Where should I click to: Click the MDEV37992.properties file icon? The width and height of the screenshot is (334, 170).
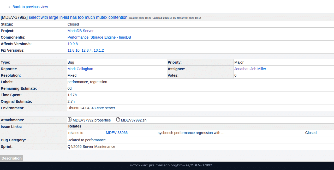(x=69, y=119)
